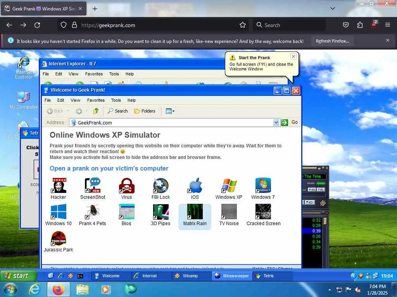Screen dimensions: 397x297
Task: Click the Firefox Search box
Action: (289, 25)
